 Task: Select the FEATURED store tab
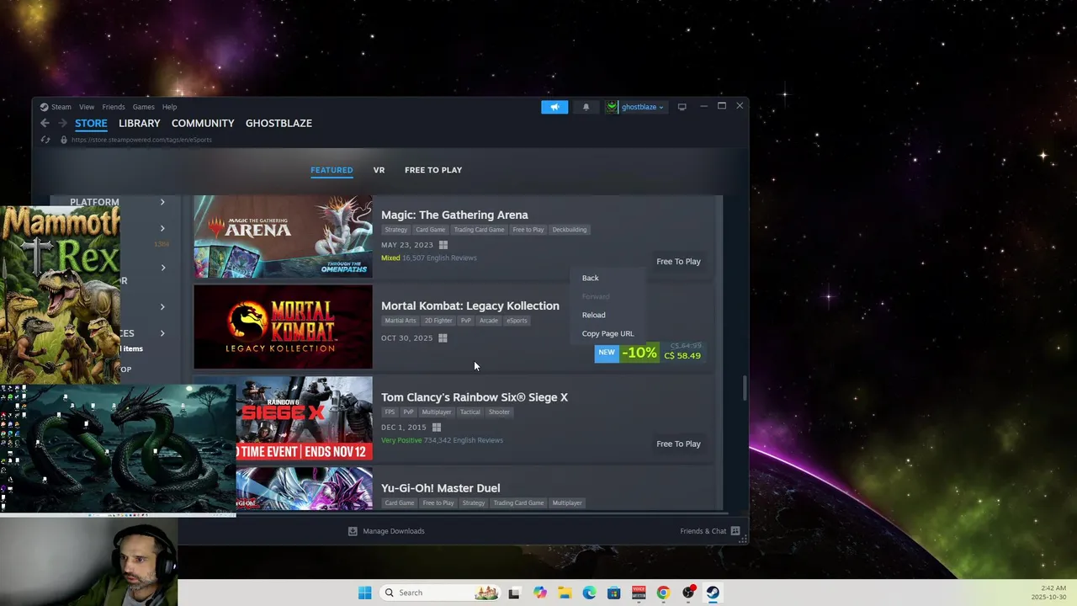click(x=332, y=170)
